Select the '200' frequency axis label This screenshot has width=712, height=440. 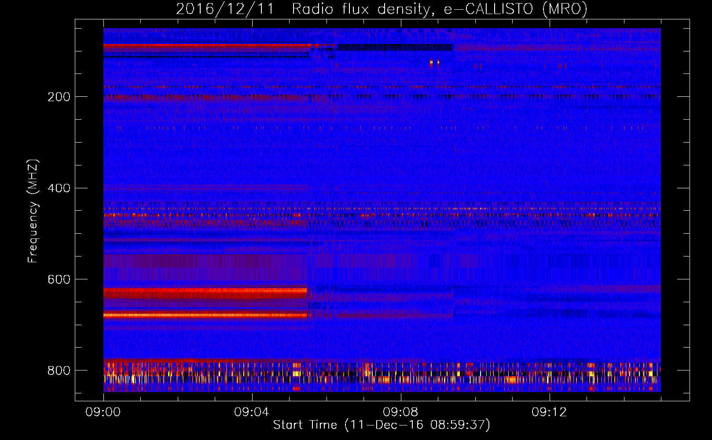(59, 97)
